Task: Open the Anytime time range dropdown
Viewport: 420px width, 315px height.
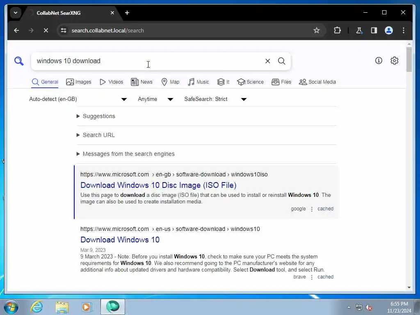Action: tap(155, 99)
